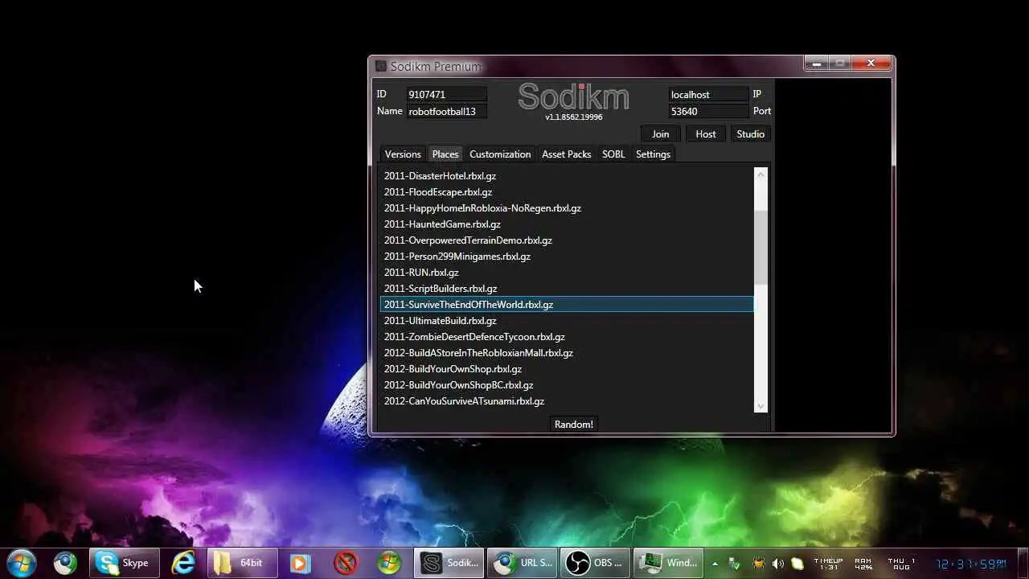Open Skype from the taskbar
1029x579 pixels.
click(x=124, y=563)
